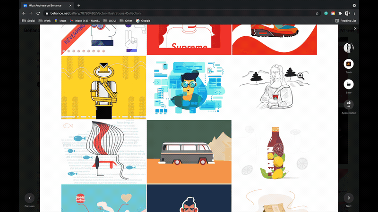Bookmark this page with the star icon
Screen dimensions: 378x212
(x=317, y=13)
